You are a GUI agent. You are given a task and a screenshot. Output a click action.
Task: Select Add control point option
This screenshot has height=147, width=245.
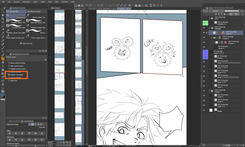point(16,66)
